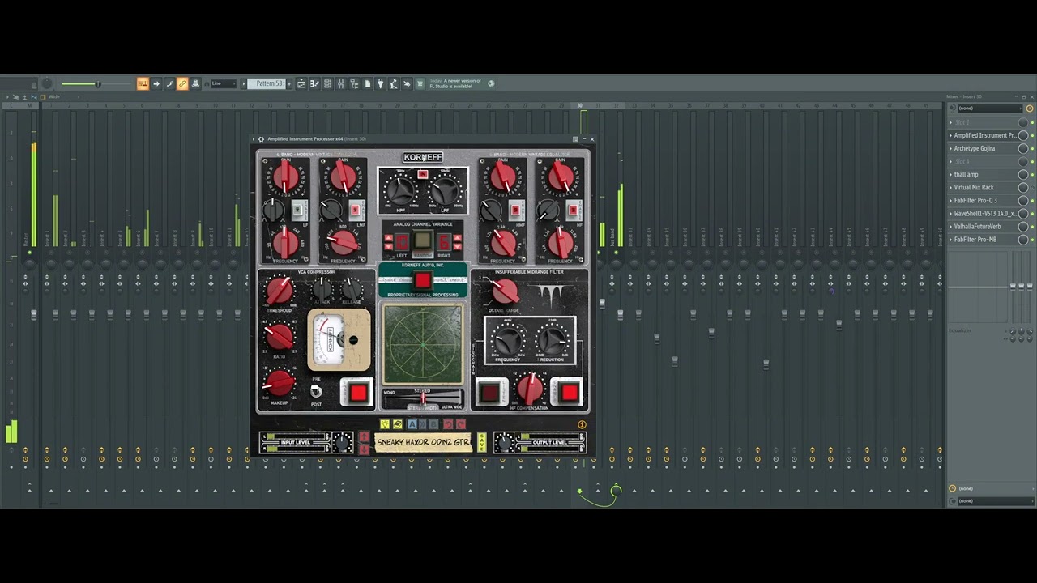This screenshot has height=583, width=1037.
Task: Click the Save preset button in plugin
Action: (482, 443)
